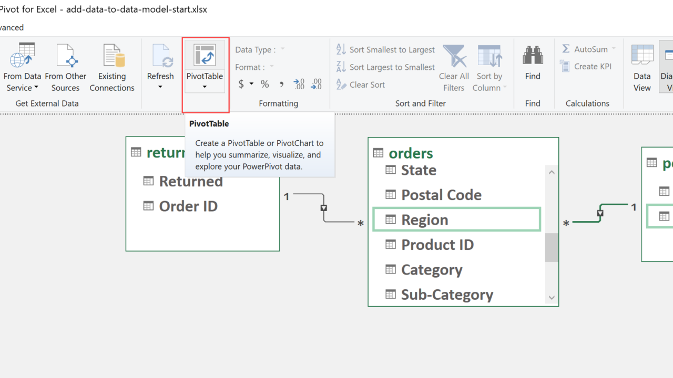Click Create KPI button
Viewport: 673px width, 378px height.
[x=586, y=66]
